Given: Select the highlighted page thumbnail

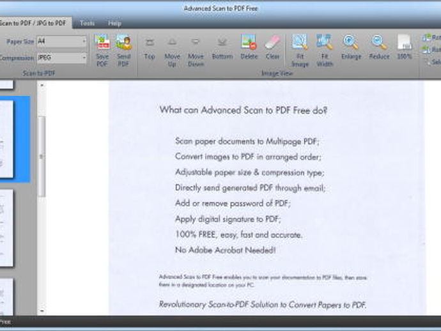Looking at the screenshot, I should (15, 139).
